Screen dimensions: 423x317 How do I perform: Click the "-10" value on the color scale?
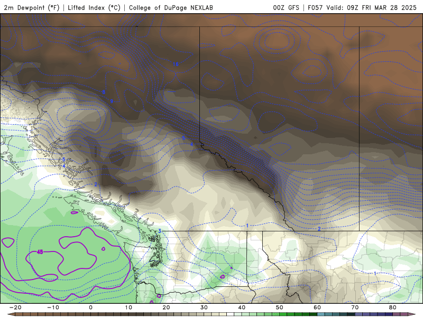point(53,307)
